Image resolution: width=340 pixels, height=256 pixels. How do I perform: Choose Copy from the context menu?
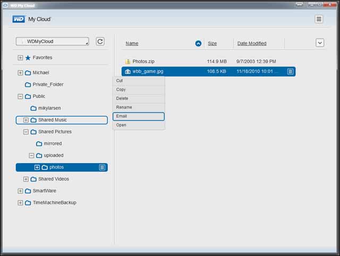coord(139,90)
